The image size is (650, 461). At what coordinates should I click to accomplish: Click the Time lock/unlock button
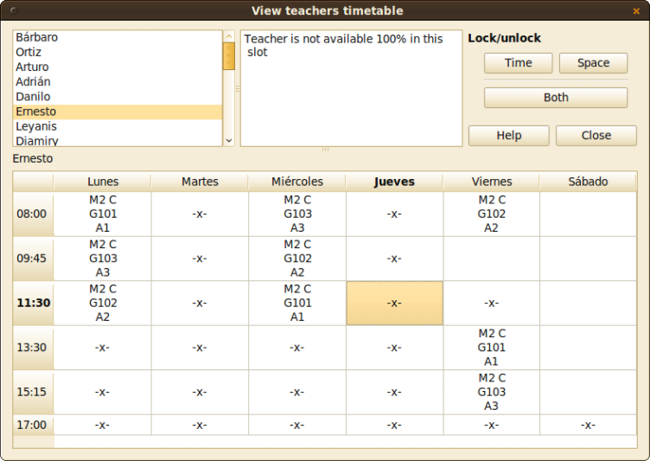(518, 63)
